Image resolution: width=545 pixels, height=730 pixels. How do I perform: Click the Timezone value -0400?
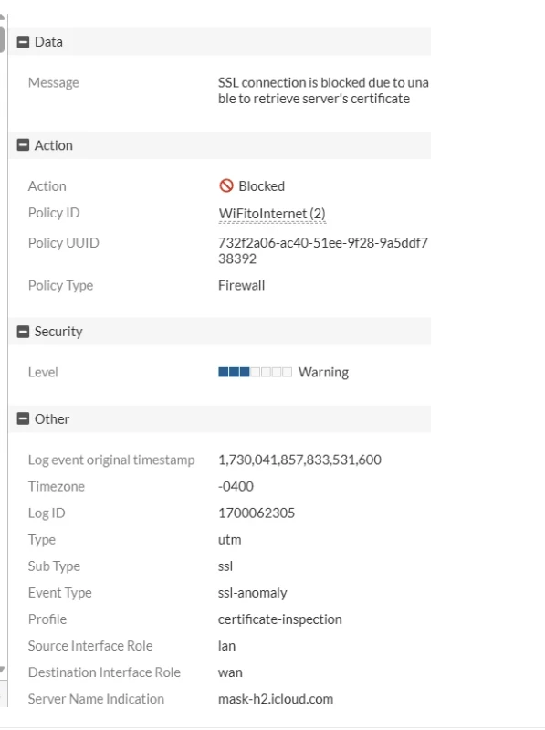pyautogui.click(x=236, y=486)
